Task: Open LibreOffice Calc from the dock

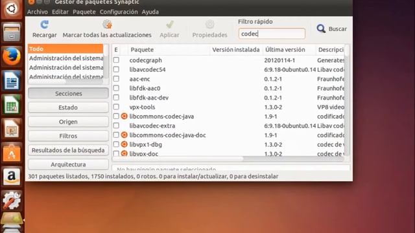Action: [12, 105]
